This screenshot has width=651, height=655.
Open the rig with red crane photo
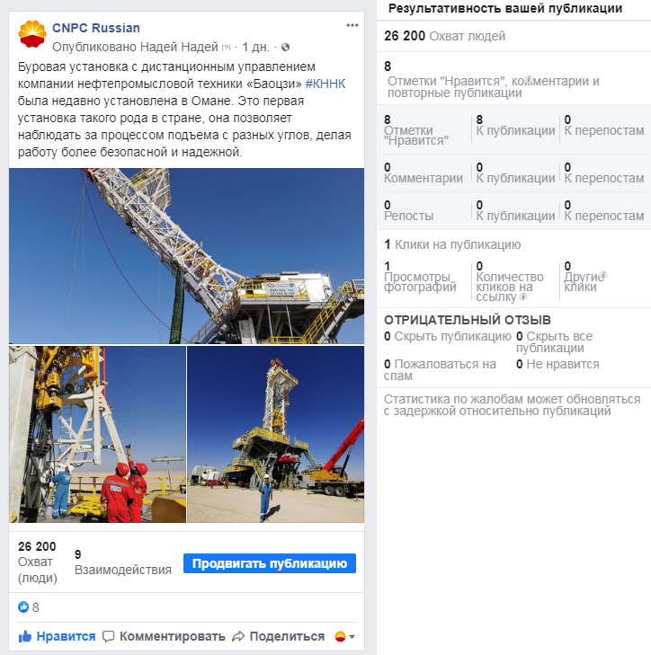pos(275,435)
